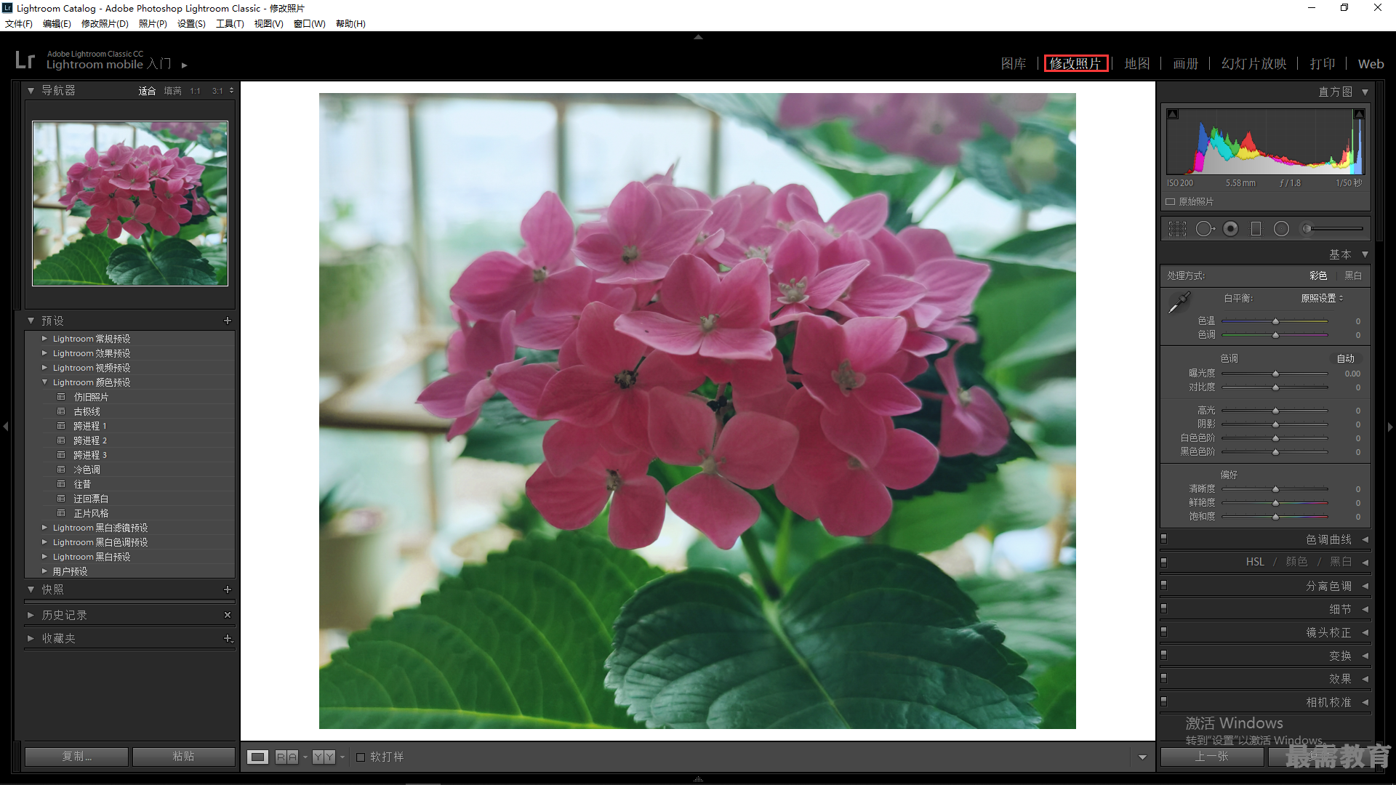Click the RA before/after reference view icon
This screenshot has height=785, width=1396.
[x=286, y=757]
